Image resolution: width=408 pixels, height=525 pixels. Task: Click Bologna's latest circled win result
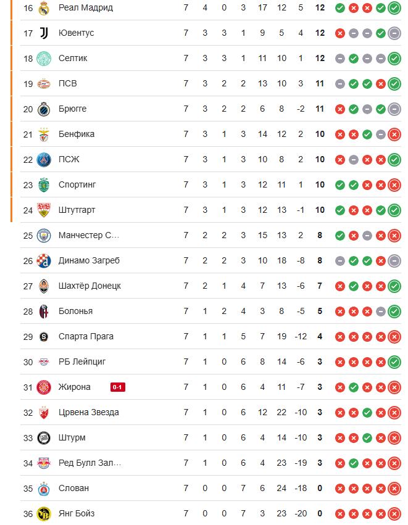(394, 312)
